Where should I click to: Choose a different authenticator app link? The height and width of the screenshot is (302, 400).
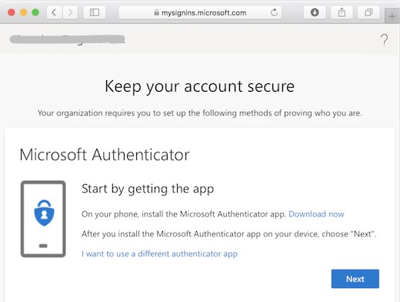(x=159, y=253)
